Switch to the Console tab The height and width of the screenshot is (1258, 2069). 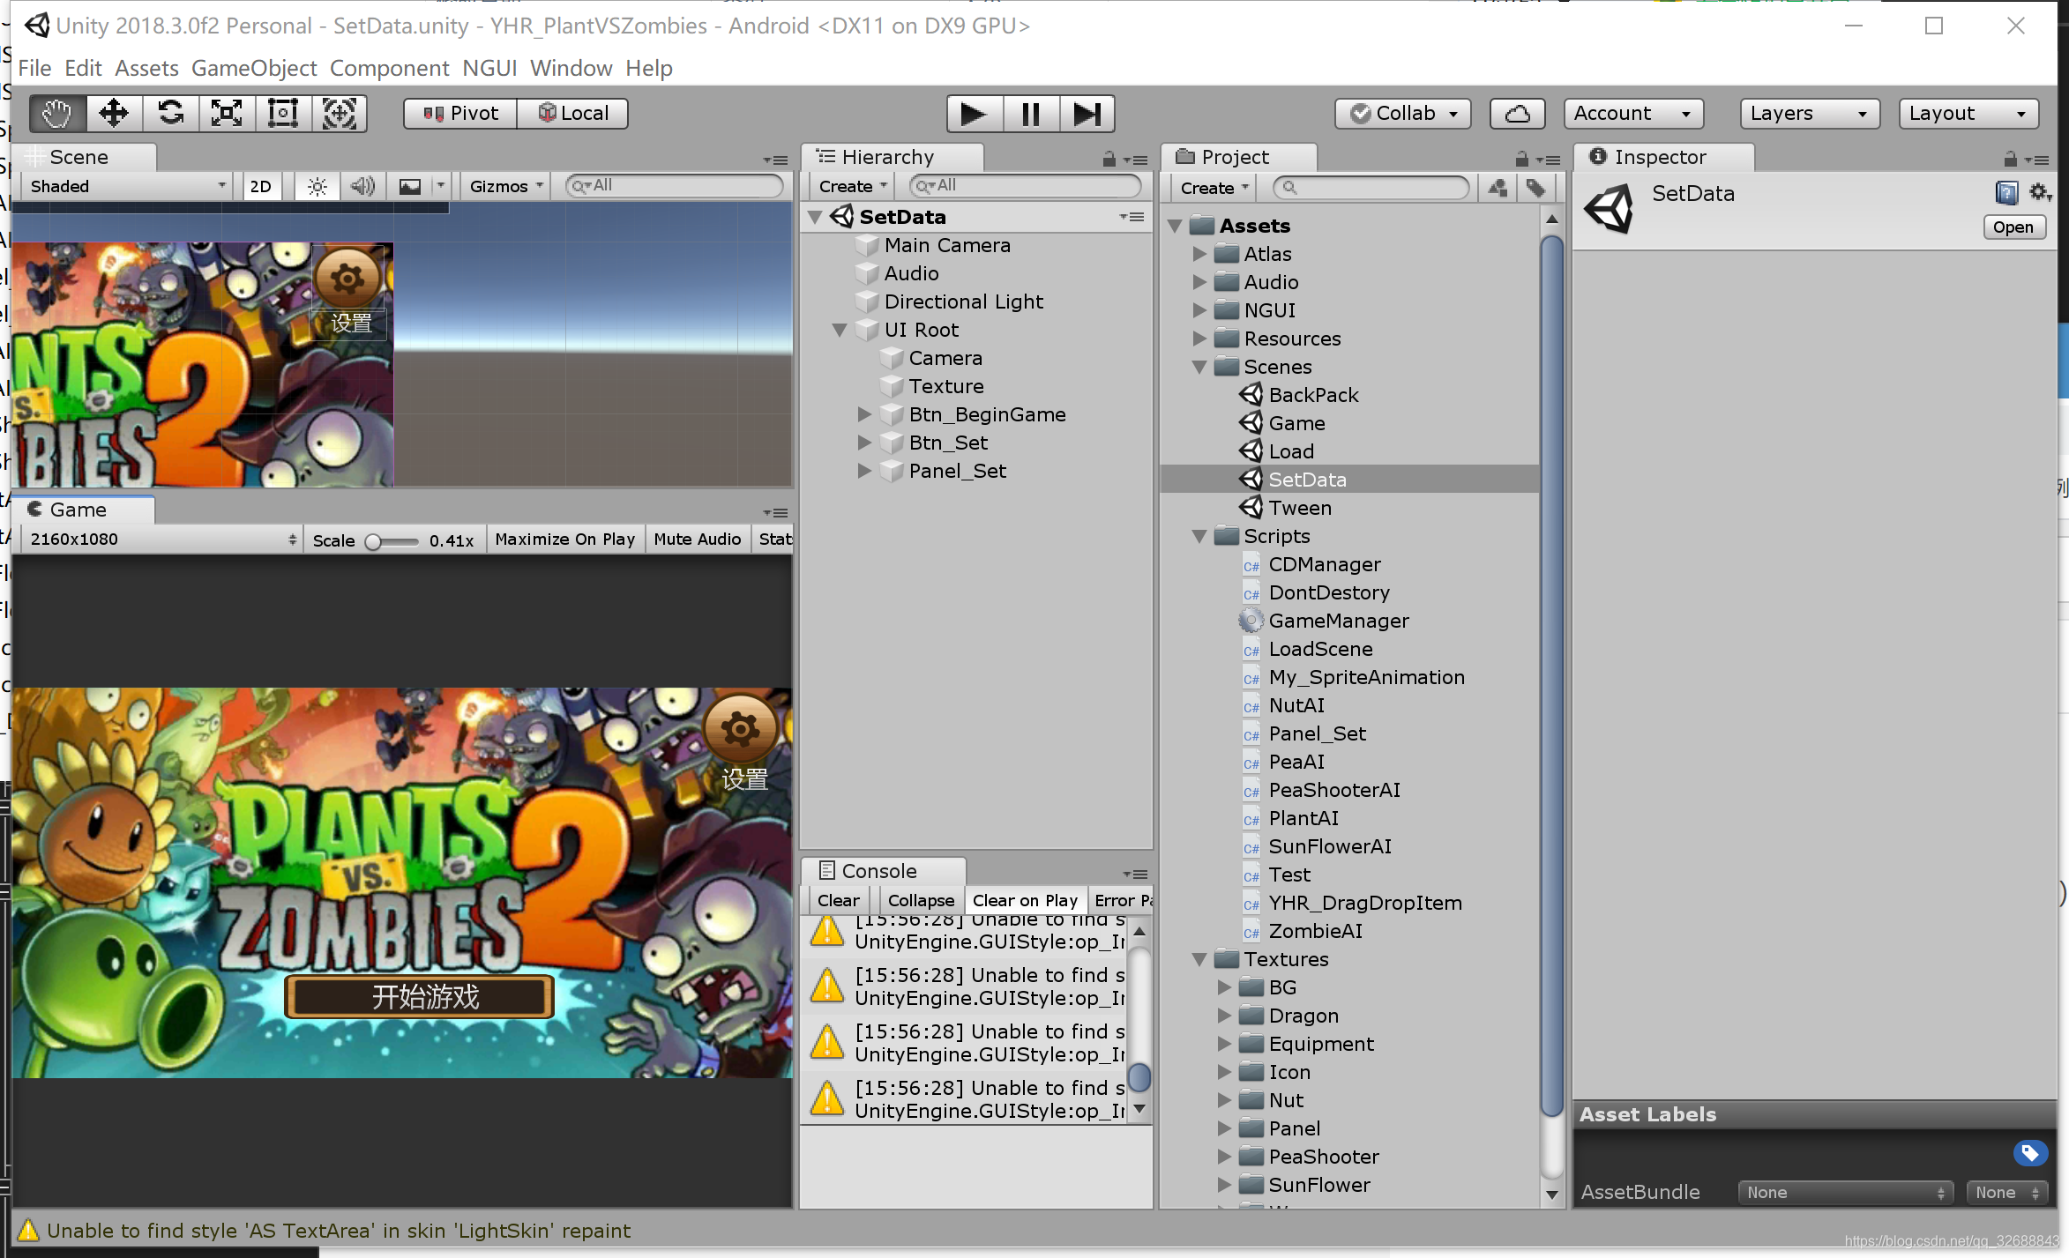(884, 871)
